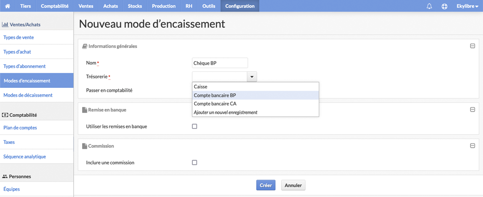Open Taxes in sidebar
Screen dimensions: 483x197
point(37,142)
